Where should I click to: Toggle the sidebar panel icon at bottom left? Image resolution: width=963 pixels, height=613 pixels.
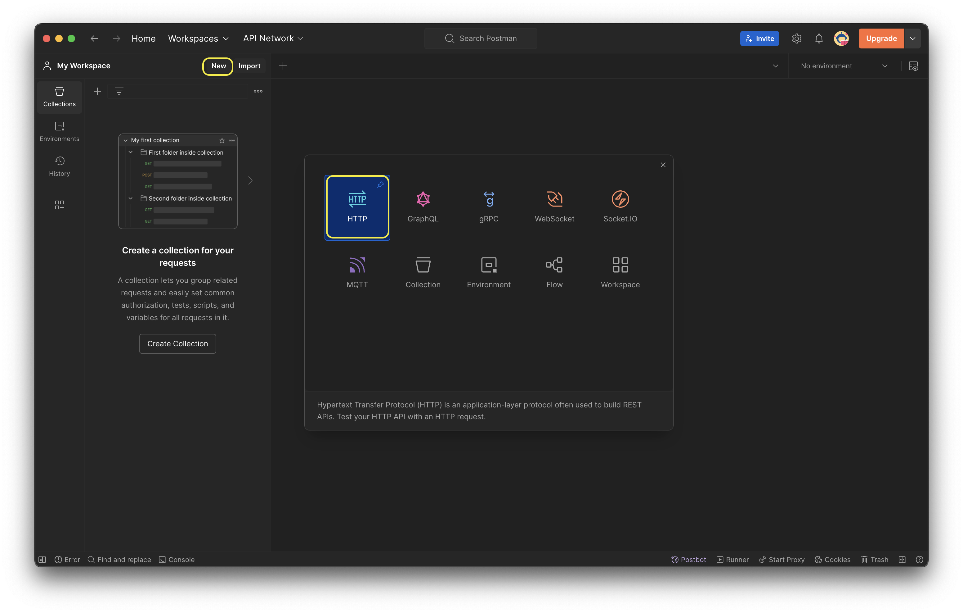pyautogui.click(x=43, y=559)
